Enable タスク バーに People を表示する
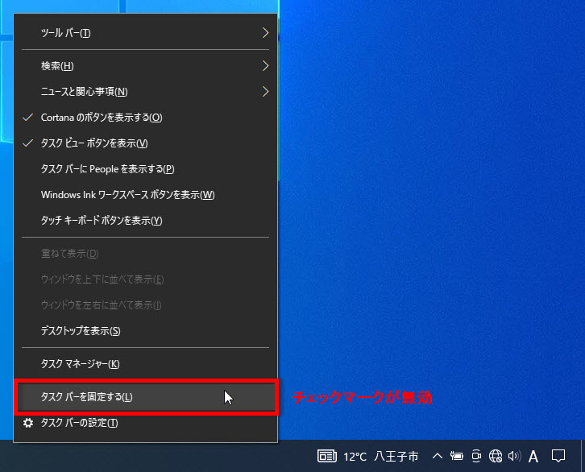Screen dimensions: 585x472 point(107,169)
